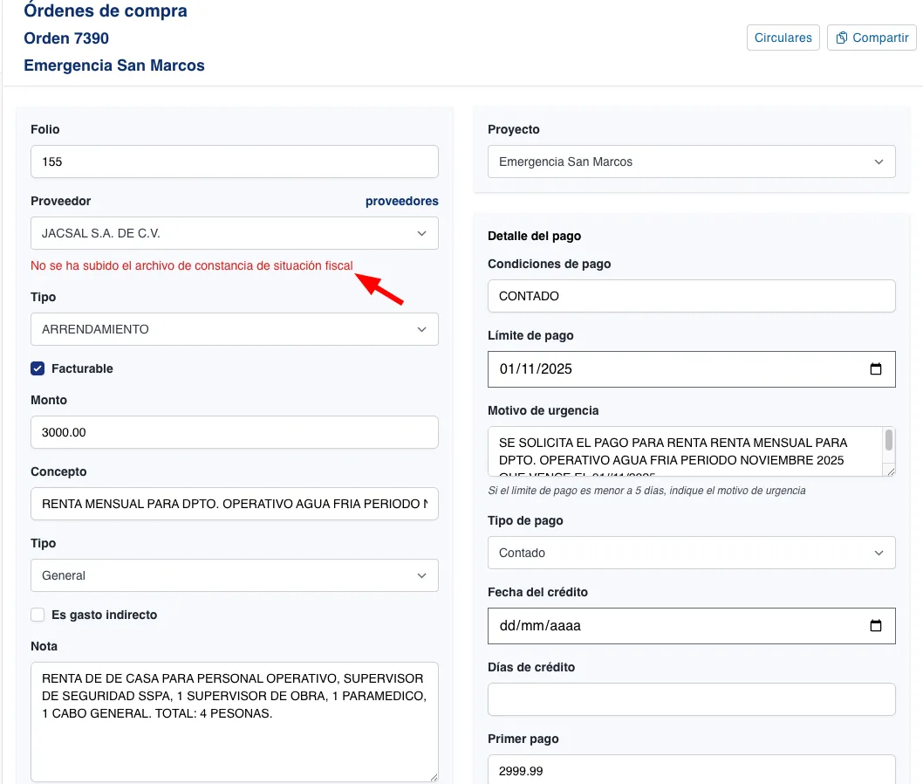This screenshot has width=923, height=784.
Task: Open calendar picker for Fecha del crédito
Action: pos(876,626)
